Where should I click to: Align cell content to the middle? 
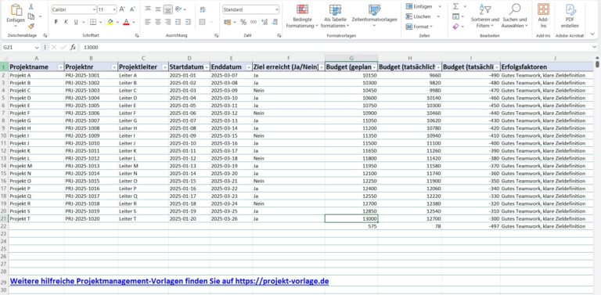coord(158,9)
